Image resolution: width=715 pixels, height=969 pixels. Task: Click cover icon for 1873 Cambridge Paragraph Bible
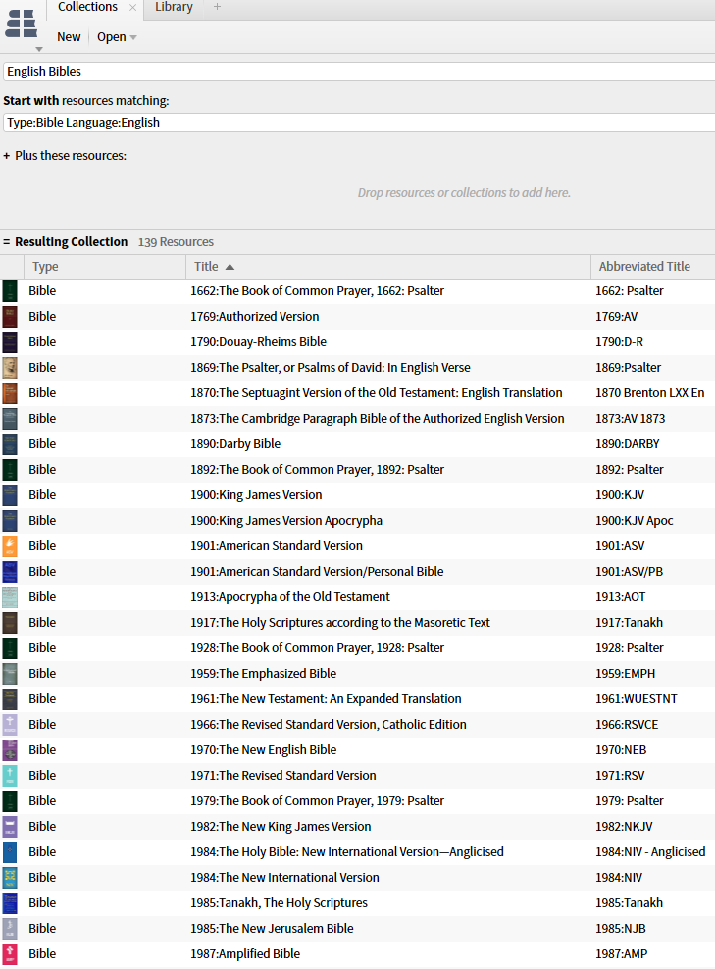10,419
